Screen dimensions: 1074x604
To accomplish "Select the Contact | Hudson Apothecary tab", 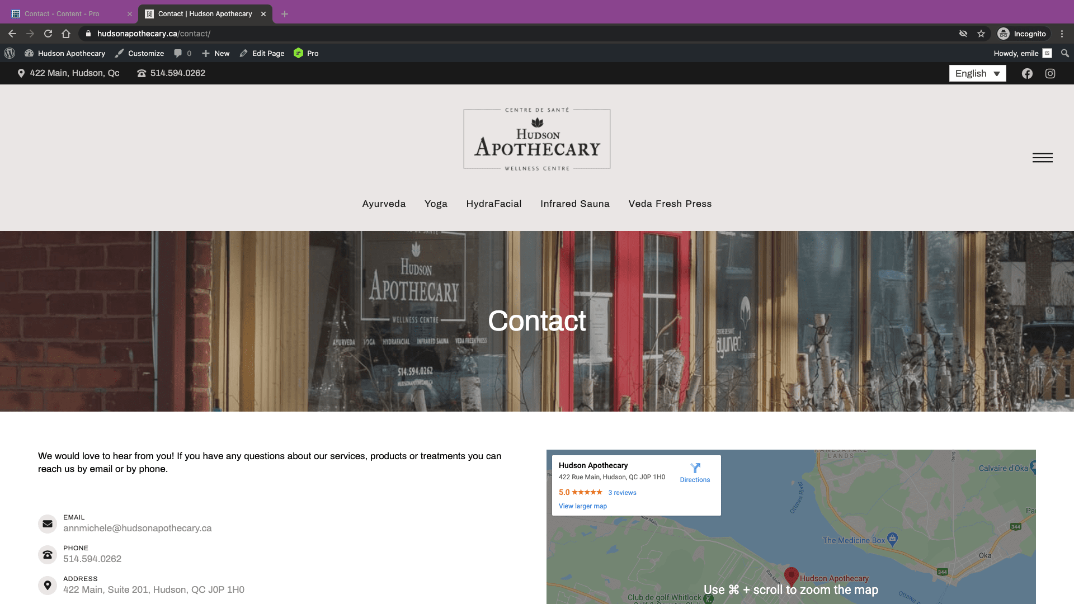I will click(205, 14).
